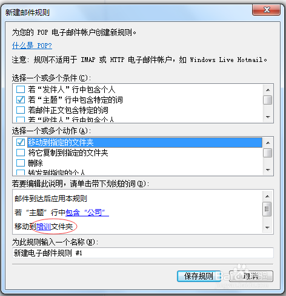Image resolution: width=286 pixels, height=296 pixels.
Task: Click the actions list scroll down arrow
Action: [x=268, y=170]
